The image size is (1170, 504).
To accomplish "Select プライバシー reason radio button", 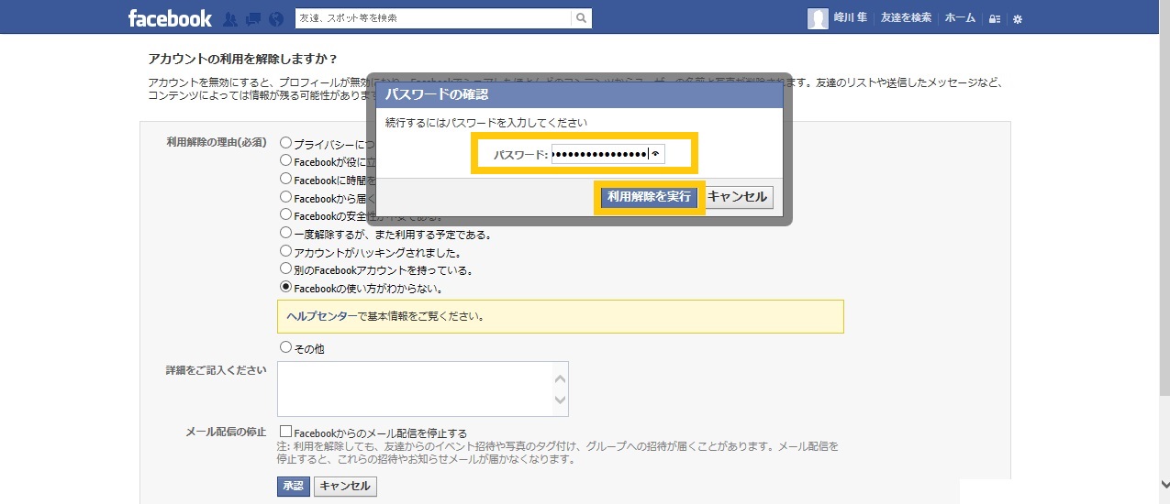I will click(x=285, y=143).
